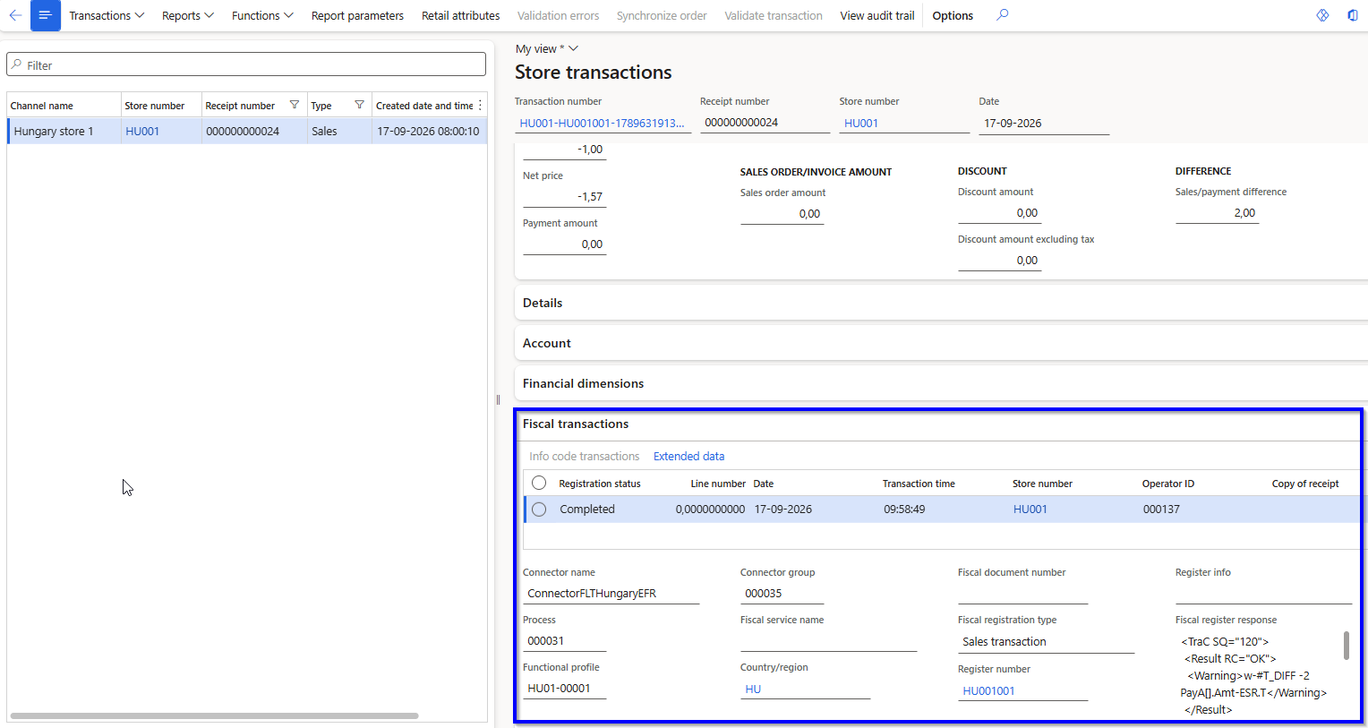Click the filter search magnifier icon
Screen dimensions: 1368x728
(x=17, y=64)
